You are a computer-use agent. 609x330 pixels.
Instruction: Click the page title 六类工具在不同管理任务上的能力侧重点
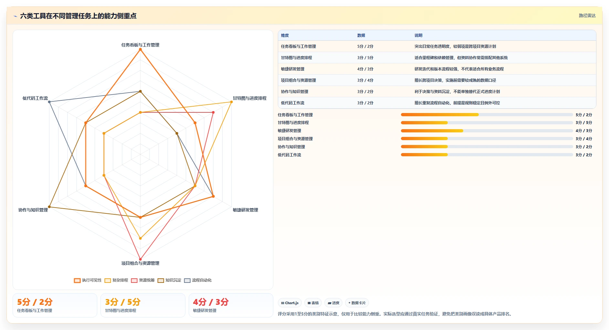click(x=78, y=16)
